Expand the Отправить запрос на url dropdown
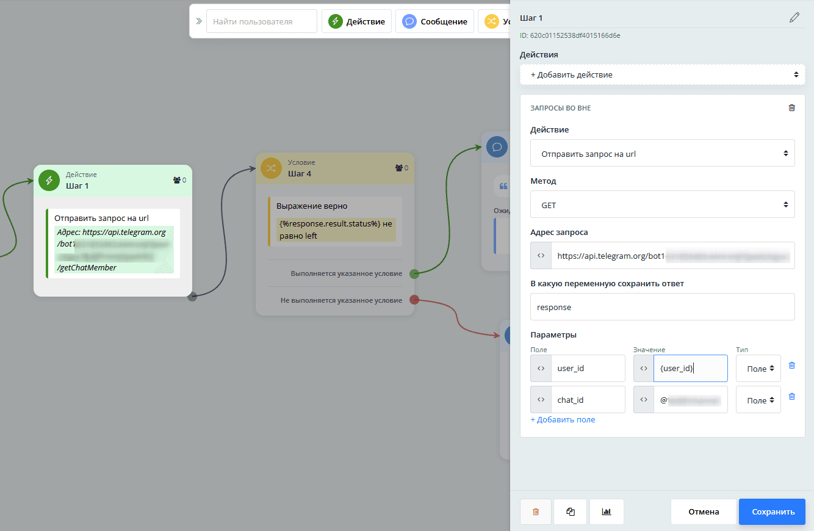814x531 pixels. pyautogui.click(x=662, y=154)
